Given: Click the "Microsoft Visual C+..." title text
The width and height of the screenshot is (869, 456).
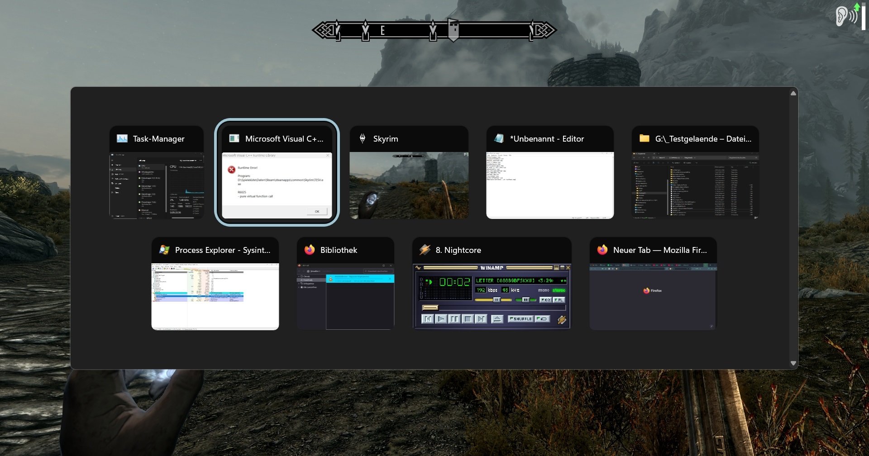Looking at the screenshot, I should [x=284, y=139].
